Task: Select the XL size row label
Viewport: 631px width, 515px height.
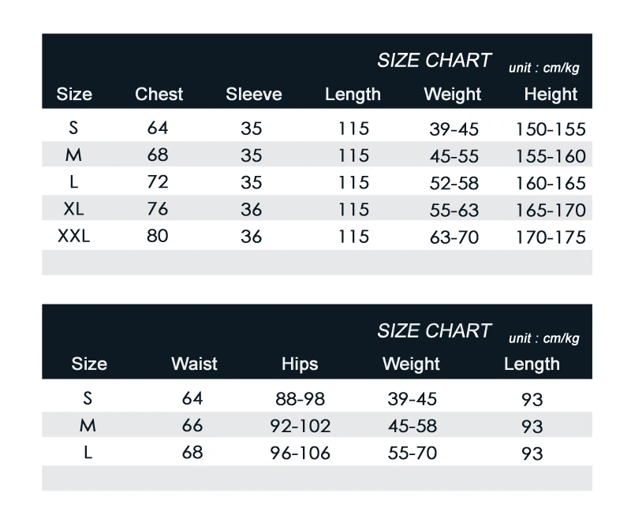Action: click(74, 209)
